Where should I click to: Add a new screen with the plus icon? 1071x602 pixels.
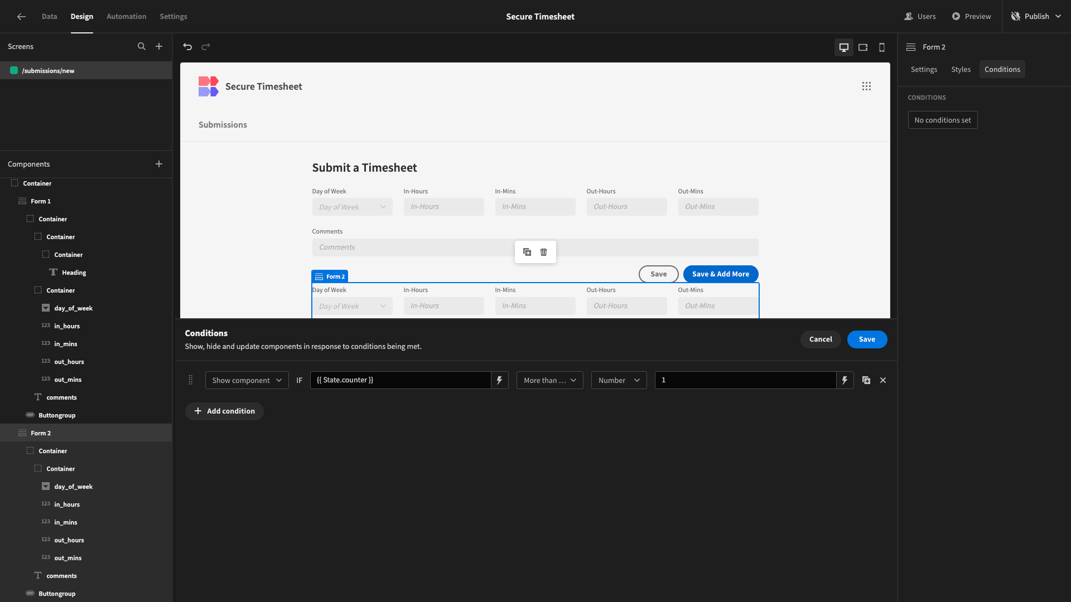[159, 47]
